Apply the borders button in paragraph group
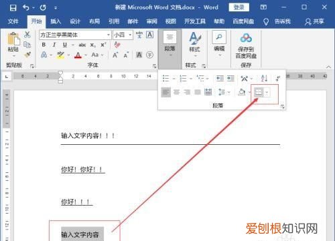 pos(259,92)
